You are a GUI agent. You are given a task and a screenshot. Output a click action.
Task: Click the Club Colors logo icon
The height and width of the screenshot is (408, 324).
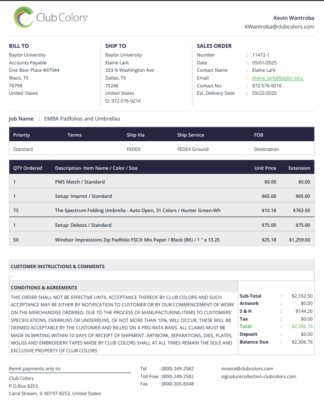click(24, 17)
